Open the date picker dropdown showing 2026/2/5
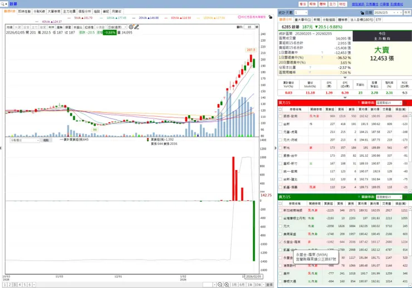Screen dimensions: 412x288 394,13
